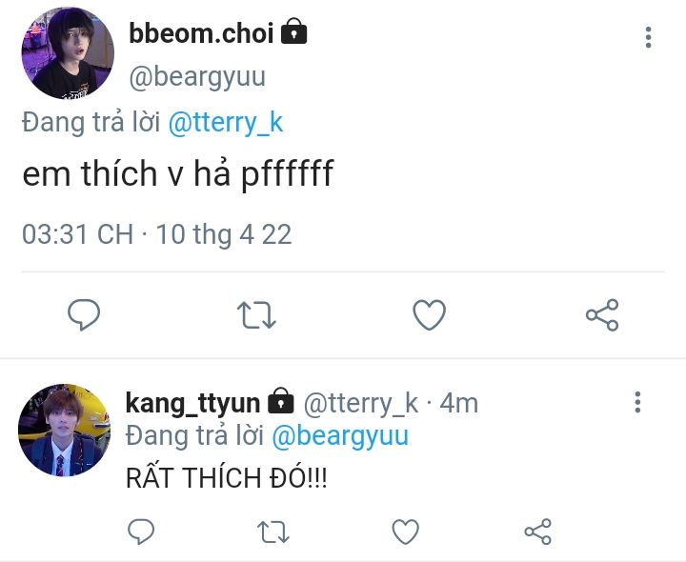Open kang_ttyun's profile avatar
The height and width of the screenshot is (562, 686).
64,430
